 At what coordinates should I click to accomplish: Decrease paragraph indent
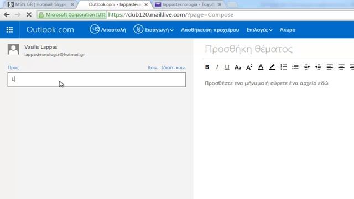point(307,67)
